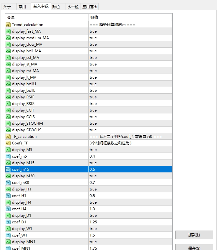Click the bool icon next to display_lt_MA
217x250 pixels.
click(x=8, y=77)
